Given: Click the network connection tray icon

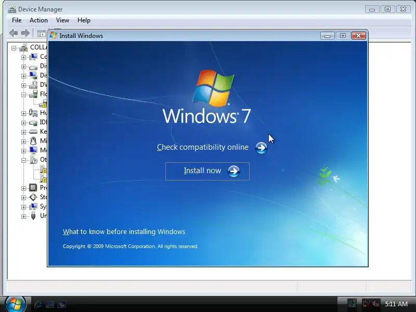Looking at the screenshot, I should coord(366,304).
